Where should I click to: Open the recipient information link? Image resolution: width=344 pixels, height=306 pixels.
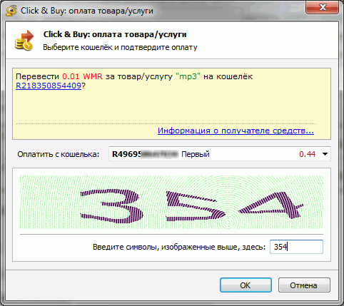coord(236,131)
